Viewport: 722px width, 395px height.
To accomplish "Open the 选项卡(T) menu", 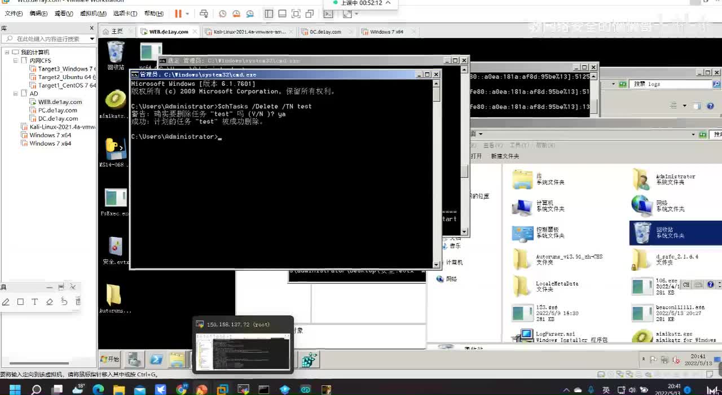I will [125, 14].
